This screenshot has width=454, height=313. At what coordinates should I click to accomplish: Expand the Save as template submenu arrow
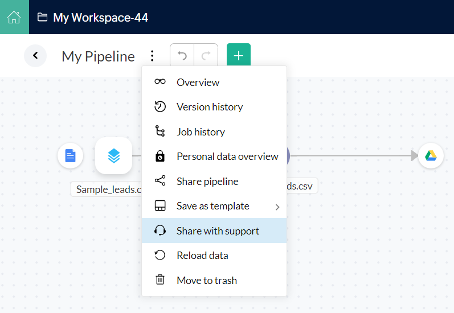[x=277, y=207]
